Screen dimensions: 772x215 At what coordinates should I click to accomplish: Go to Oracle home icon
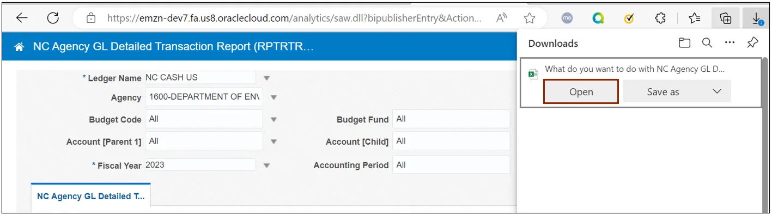(x=19, y=47)
